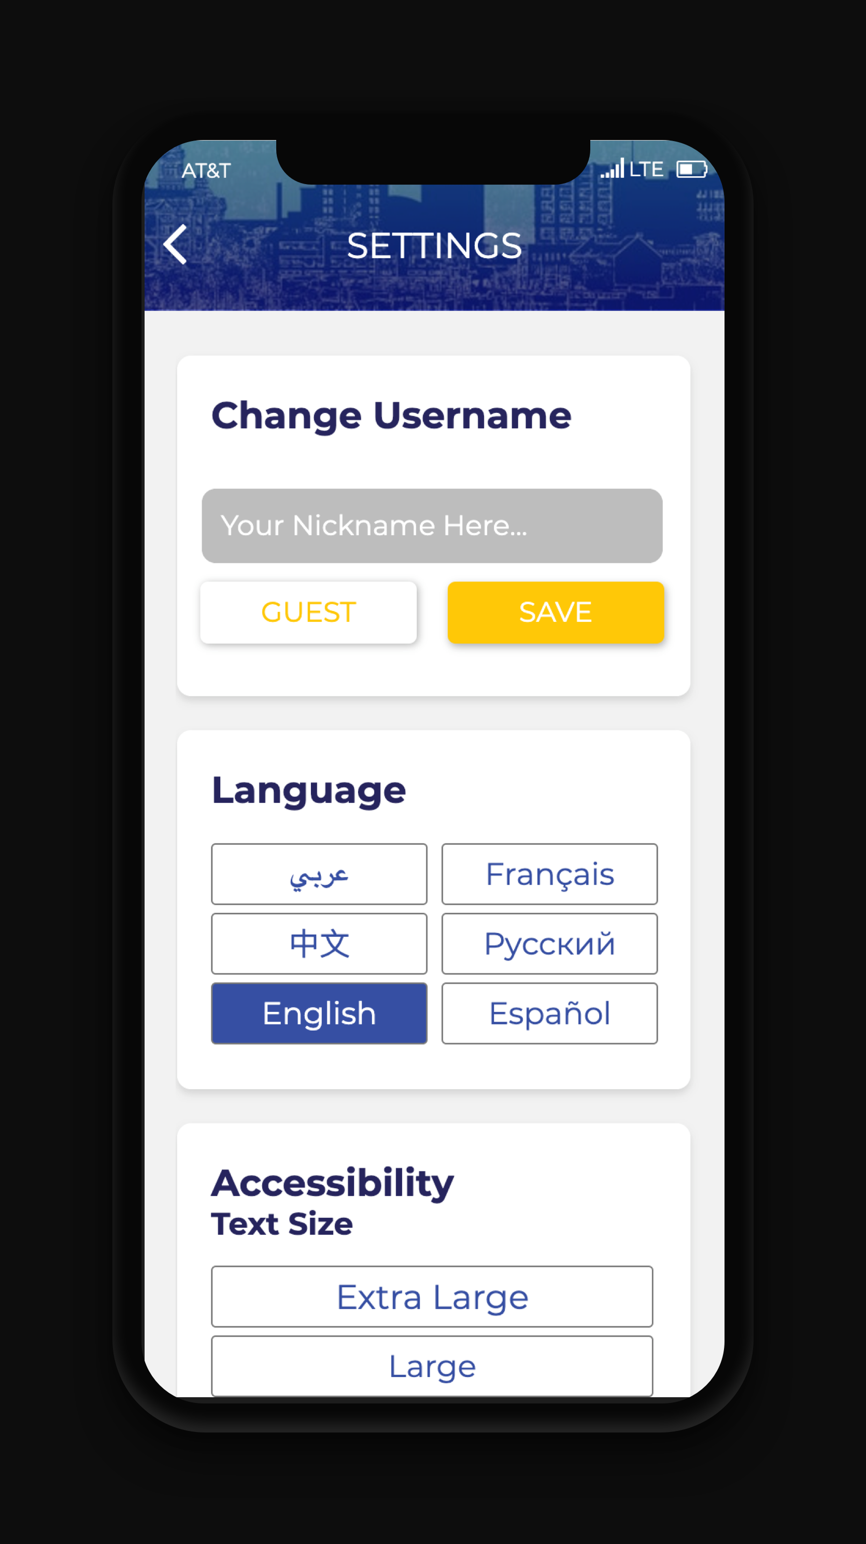
Task: Choose the Chinese (中文) language option
Action: (319, 943)
